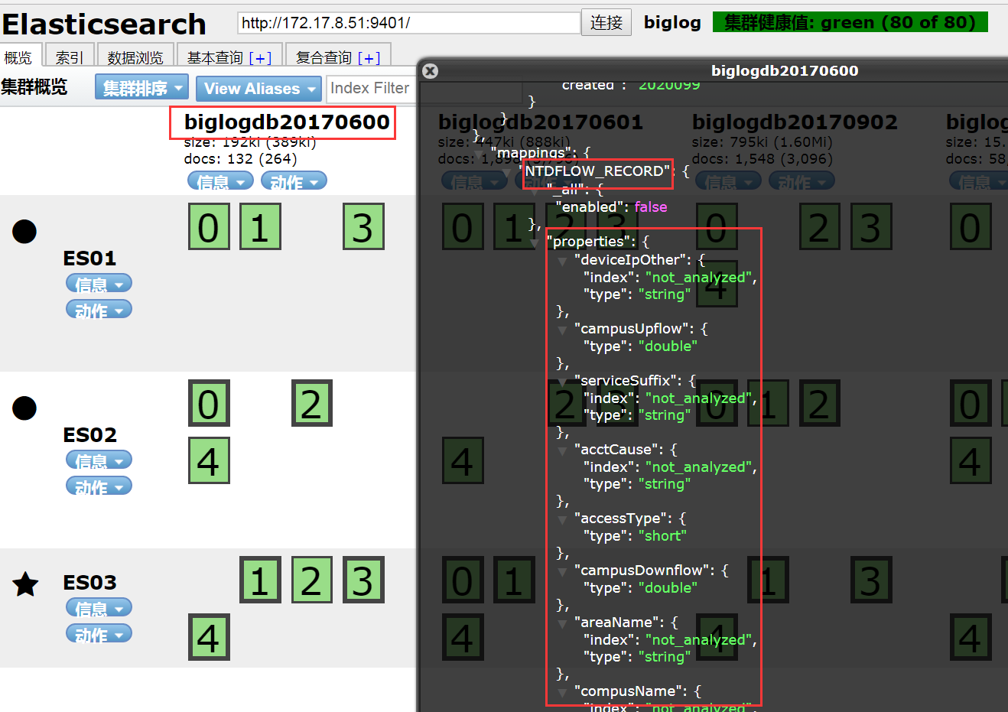The height and width of the screenshot is (712, 1008).
Task: Select shard 1 of biglogdb20170600 on ES01
Action: coord(260,226)
